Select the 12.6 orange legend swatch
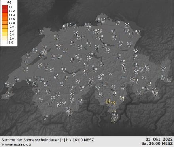 click(5, 19)
